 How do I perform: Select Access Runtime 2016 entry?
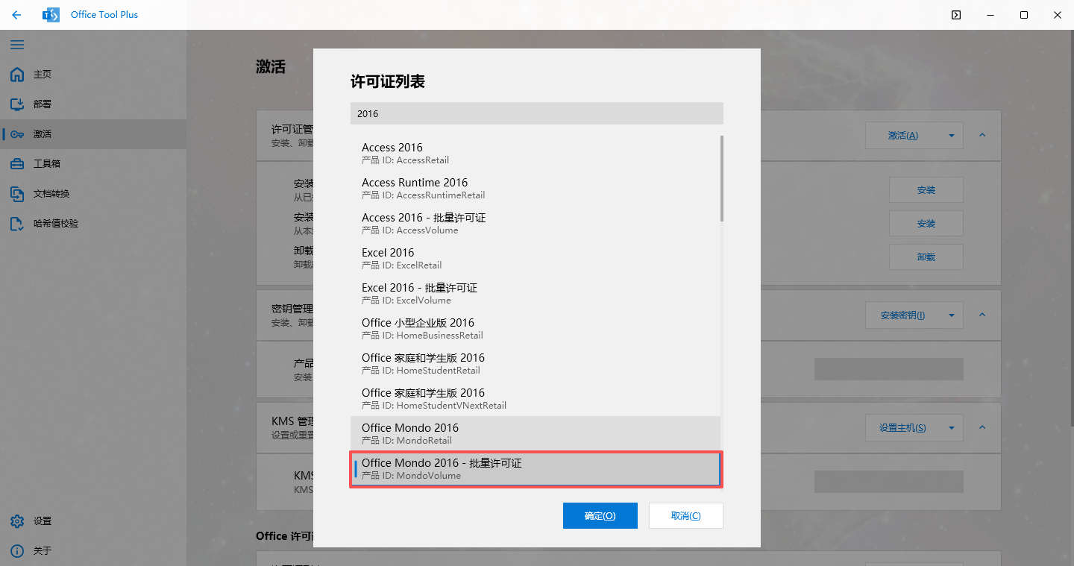[536, 189]
